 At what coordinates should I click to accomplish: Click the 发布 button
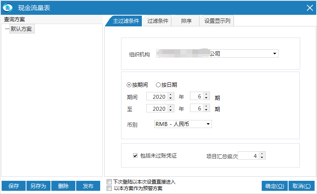pos(88,186)
